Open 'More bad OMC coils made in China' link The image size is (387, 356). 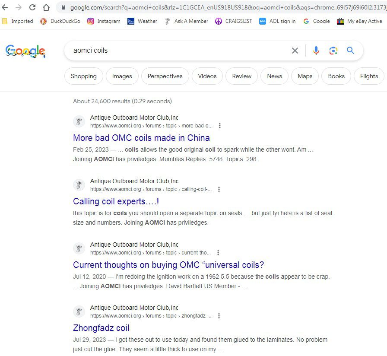[x=141, y=138]
